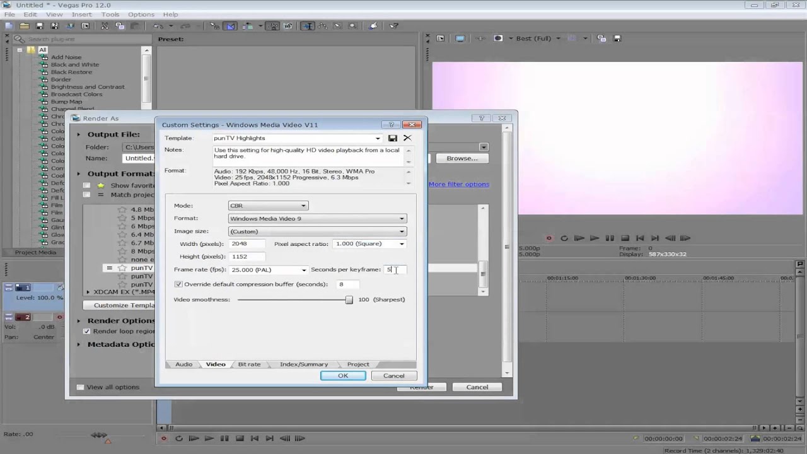This screenshot has width=807, height=454.
Task: Toggle Render loop region checkbox
Action: coord(87,331)
